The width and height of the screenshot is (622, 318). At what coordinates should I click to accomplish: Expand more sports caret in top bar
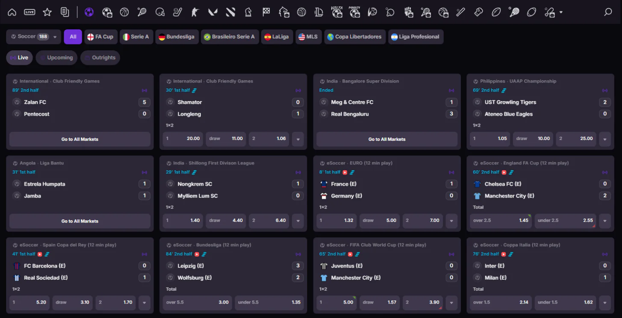coord(561,12)
